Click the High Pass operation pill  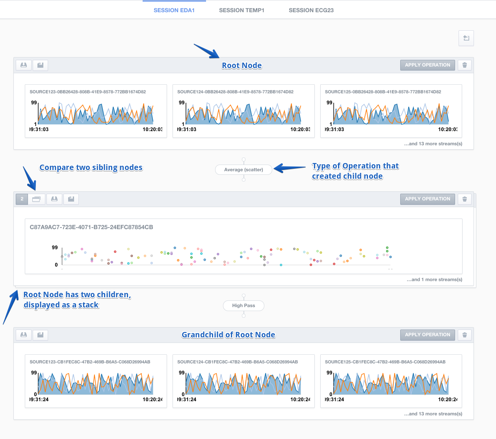pyautogui.click(x=243, y=306)
